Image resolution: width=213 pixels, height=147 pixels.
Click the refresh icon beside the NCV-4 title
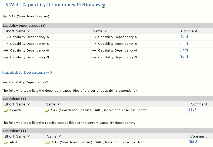point(103,6)
